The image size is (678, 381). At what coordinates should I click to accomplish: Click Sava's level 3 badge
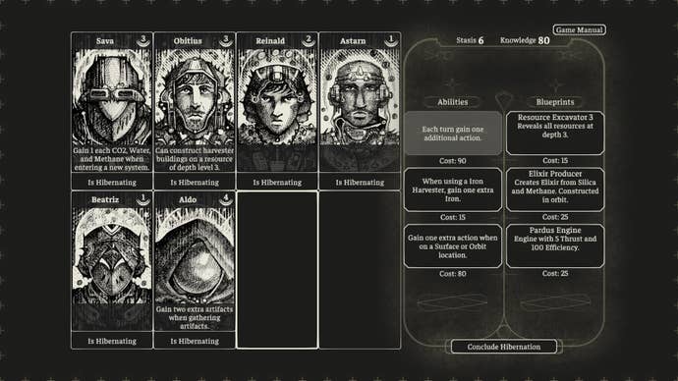coord(143,40)
